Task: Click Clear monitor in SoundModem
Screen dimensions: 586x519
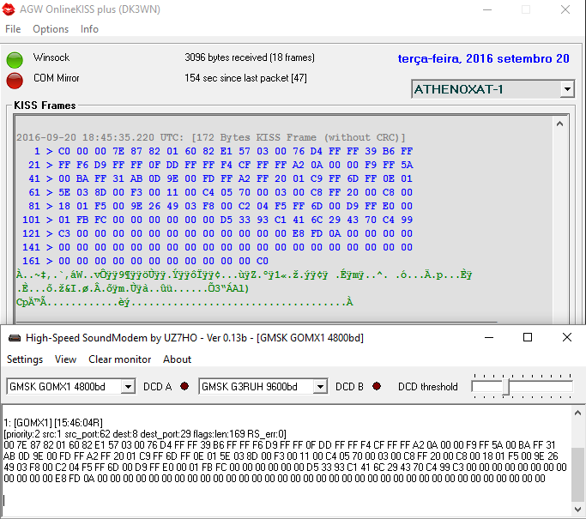Action: 119,359
